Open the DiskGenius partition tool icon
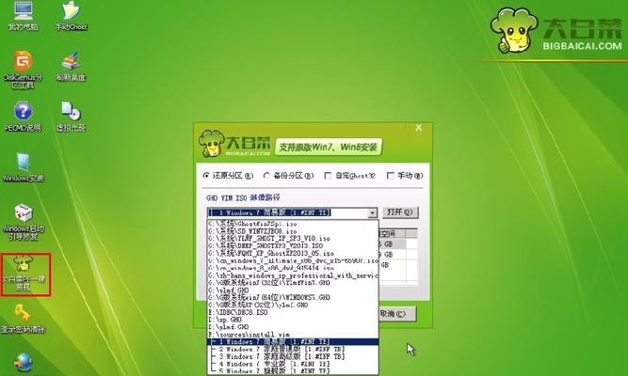628x376 pixels. [x=24, y=70]
